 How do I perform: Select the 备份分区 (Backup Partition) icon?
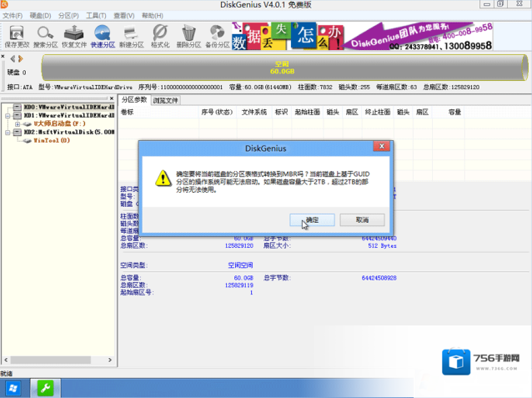(219, 35)
